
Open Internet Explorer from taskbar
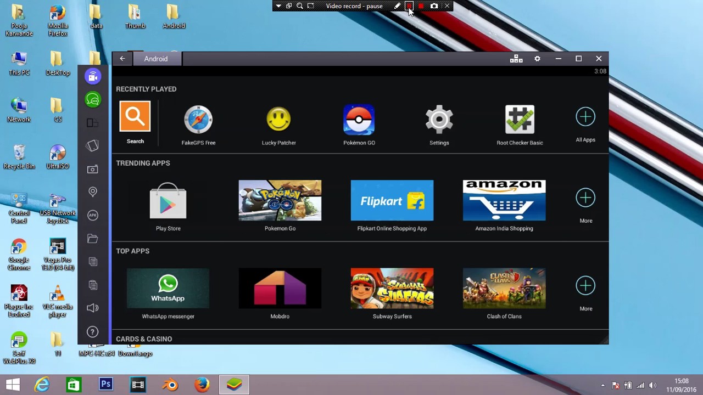pyautogui.click(x=42, y=385)
